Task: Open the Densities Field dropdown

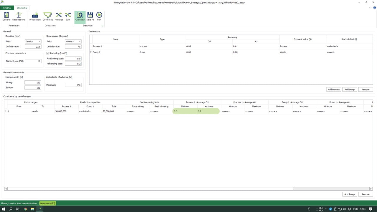Action: [33, 42]
